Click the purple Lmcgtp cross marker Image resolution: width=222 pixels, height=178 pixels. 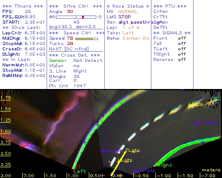[x=102, y=151]
